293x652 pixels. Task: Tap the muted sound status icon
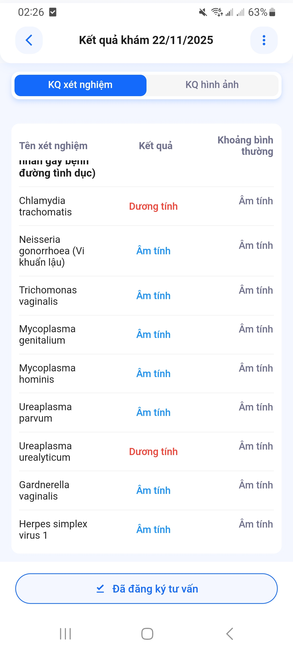(x=203, y=12)
